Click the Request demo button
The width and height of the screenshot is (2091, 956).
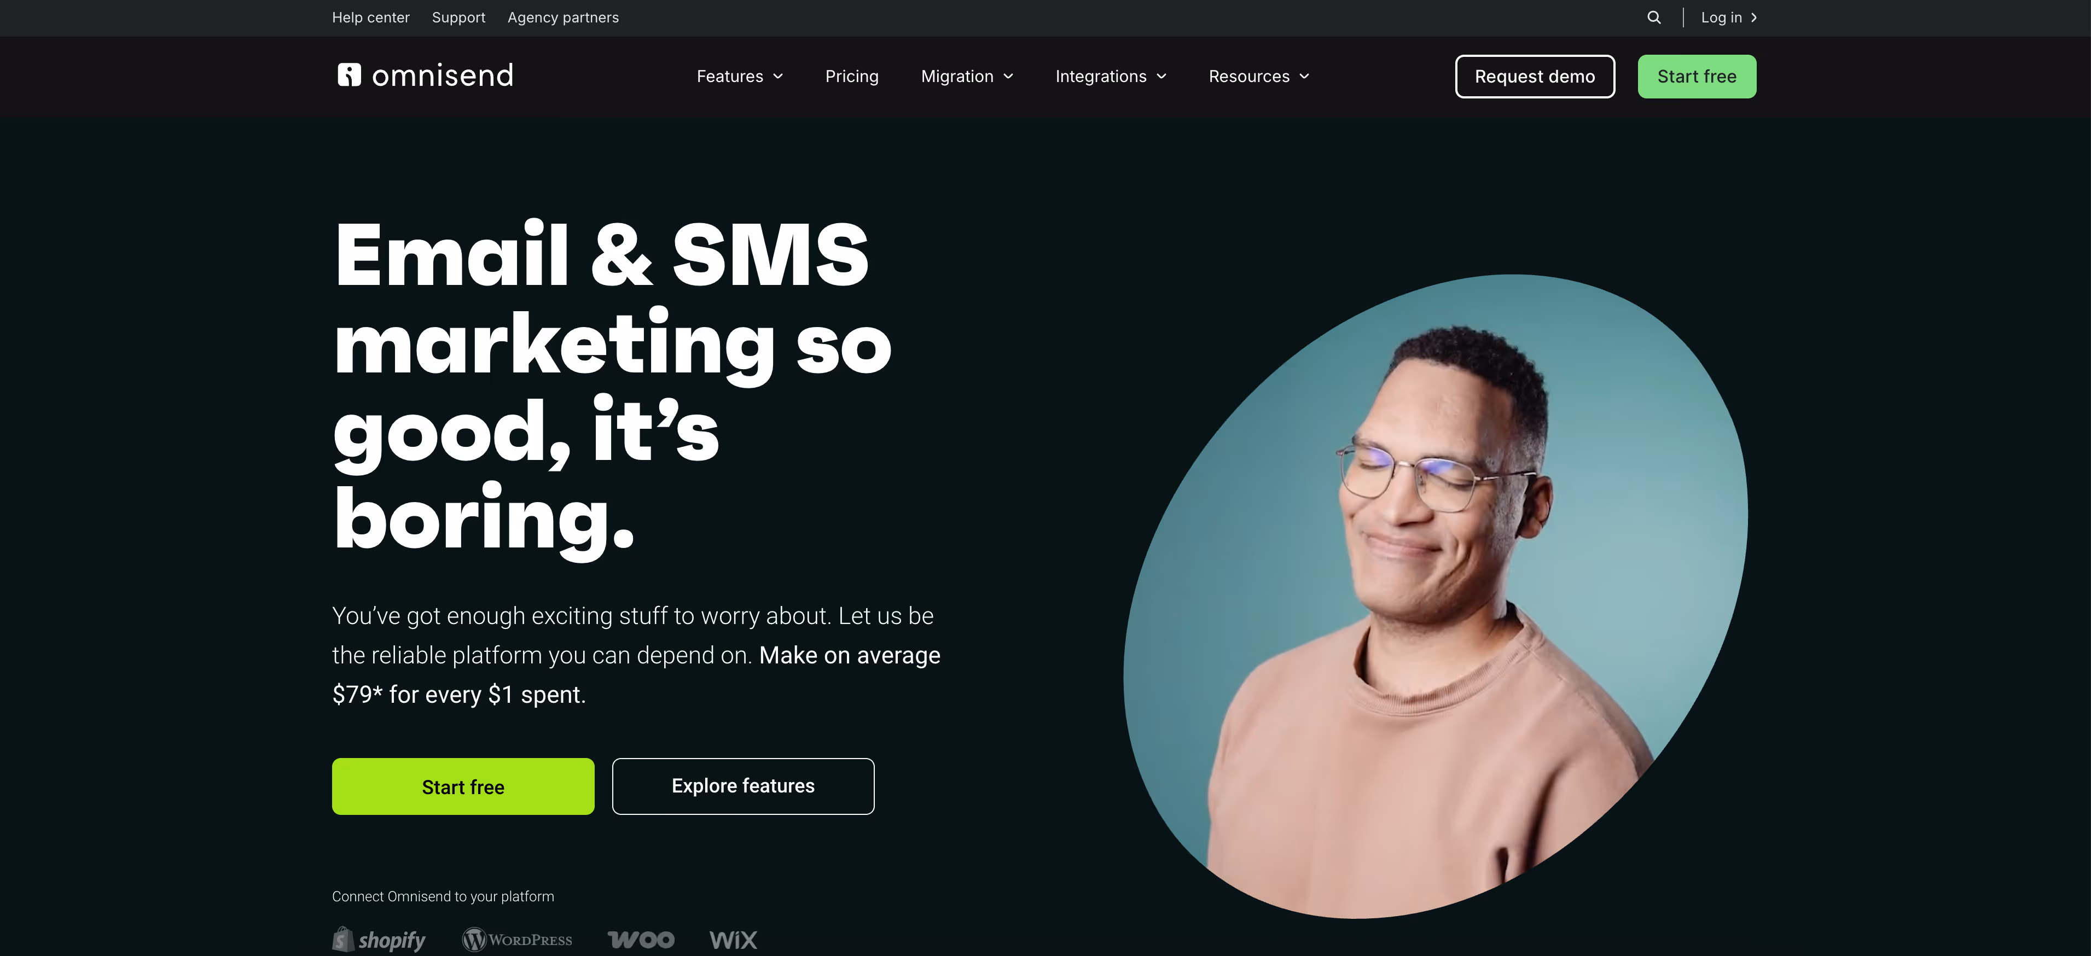coord(1534,76)
